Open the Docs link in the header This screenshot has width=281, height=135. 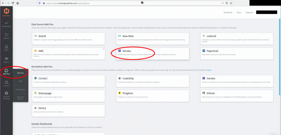pos(239,13)
